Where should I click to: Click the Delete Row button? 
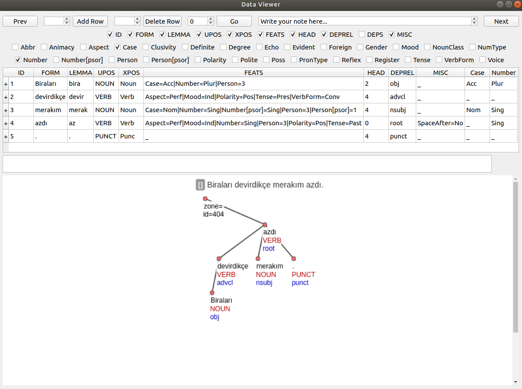(x=162, y=21)
